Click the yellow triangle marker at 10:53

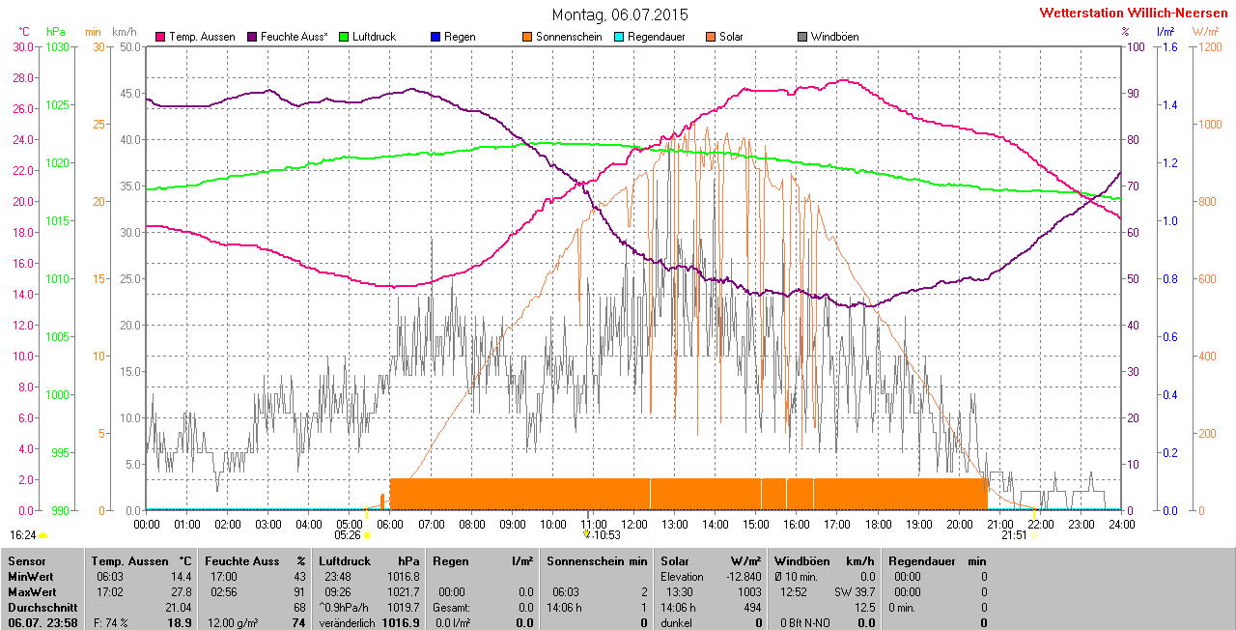[586, 533]
